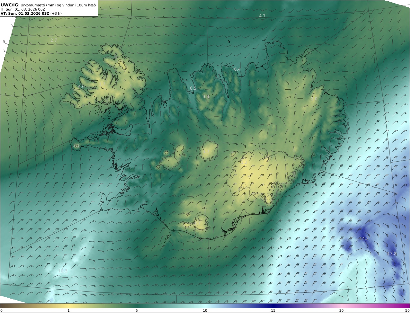
Task: Select the 5 tick label on the colorbar
Action: click(x=137, y=310)
